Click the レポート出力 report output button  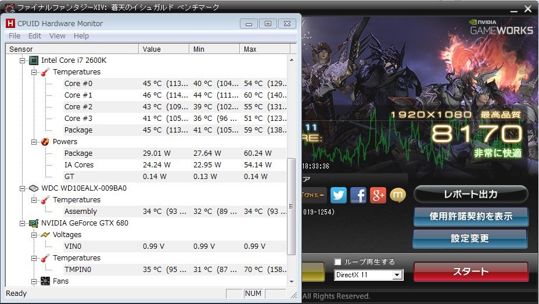pos(470,194)
